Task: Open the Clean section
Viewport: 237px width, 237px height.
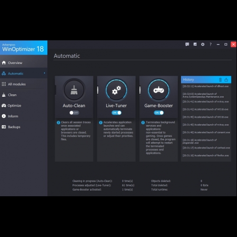Action: click(24, 95)
